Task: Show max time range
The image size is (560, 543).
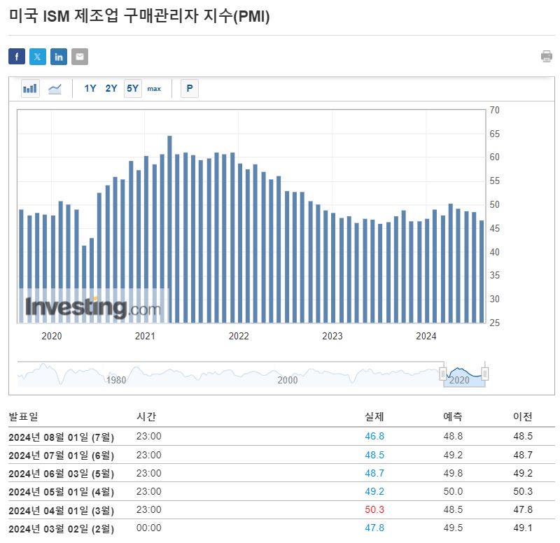Action: pos(154,89)
